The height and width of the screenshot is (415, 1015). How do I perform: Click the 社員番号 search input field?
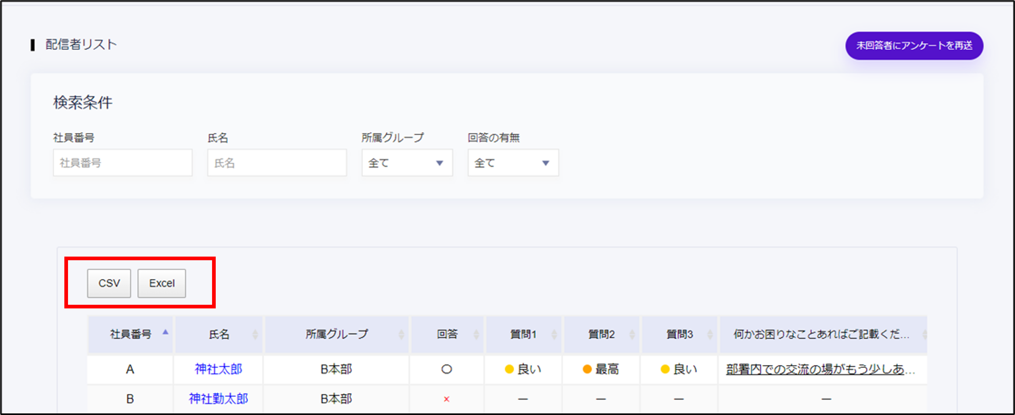[122, 163]
